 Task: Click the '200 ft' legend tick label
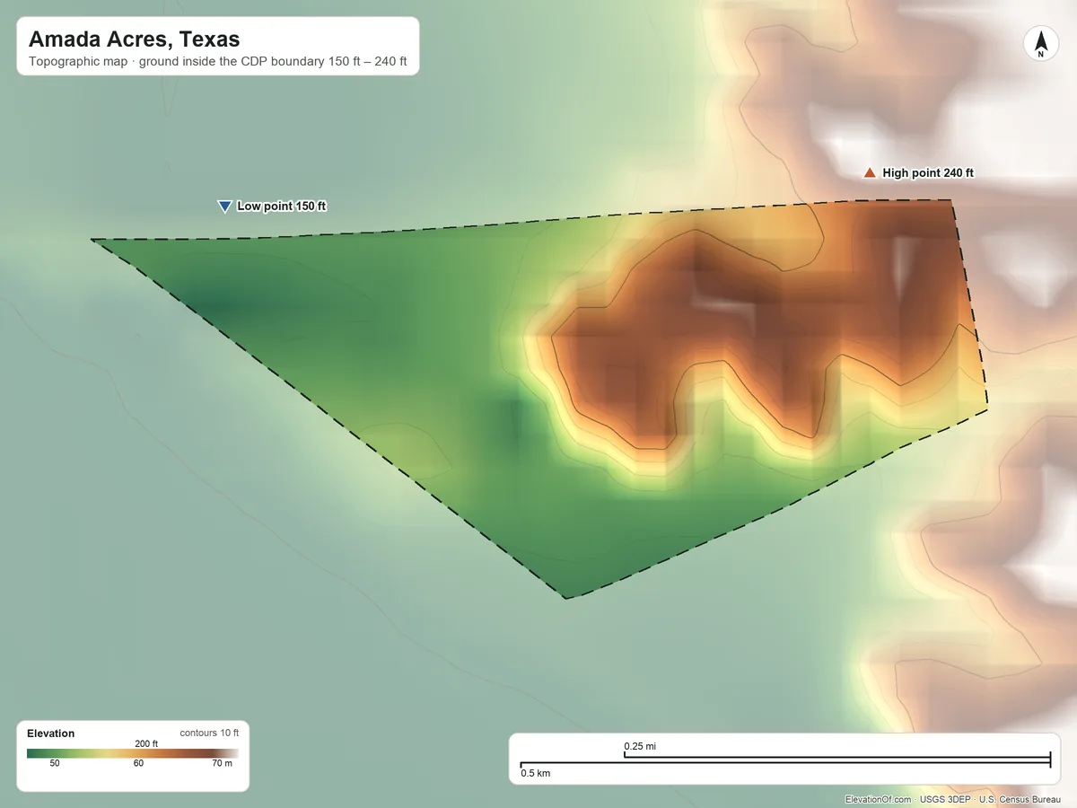pyautogui.click(x=146, y=743)
